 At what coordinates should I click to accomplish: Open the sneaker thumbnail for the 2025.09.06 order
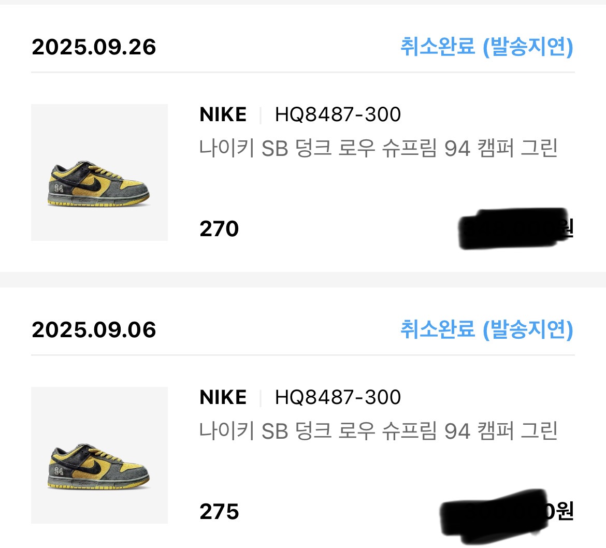click(x=99, y=455)
